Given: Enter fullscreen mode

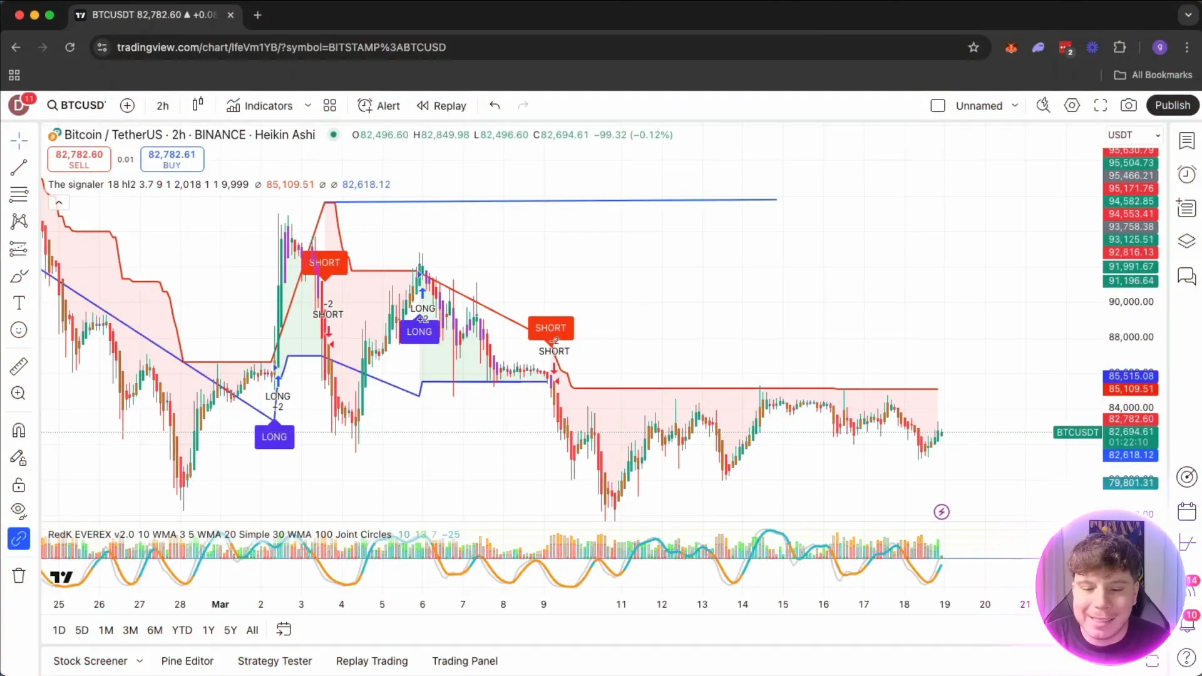Looking at the screenshot, I should (1101, 105).
